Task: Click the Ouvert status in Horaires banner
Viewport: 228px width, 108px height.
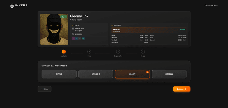Action: (183, 29)
